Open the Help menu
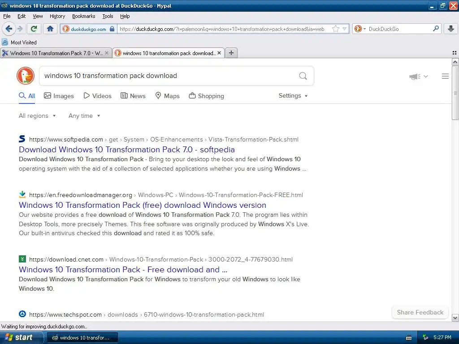This screenshot has height=344, width=459. [125, 16]
